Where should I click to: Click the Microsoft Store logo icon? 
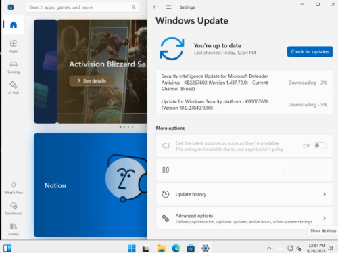pos(11,7)
